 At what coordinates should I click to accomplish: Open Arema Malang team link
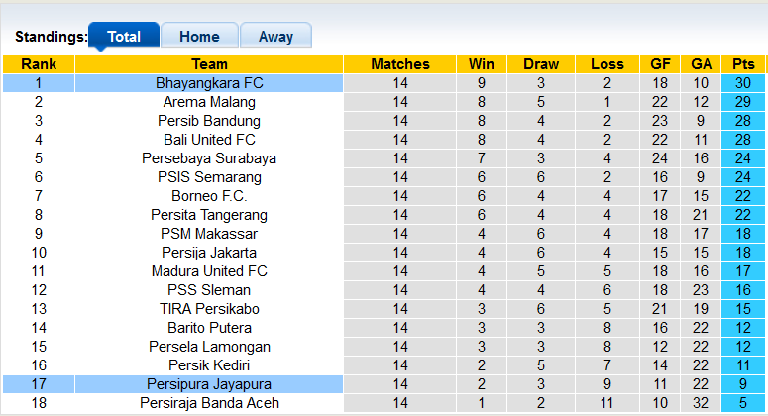(209, 102)
